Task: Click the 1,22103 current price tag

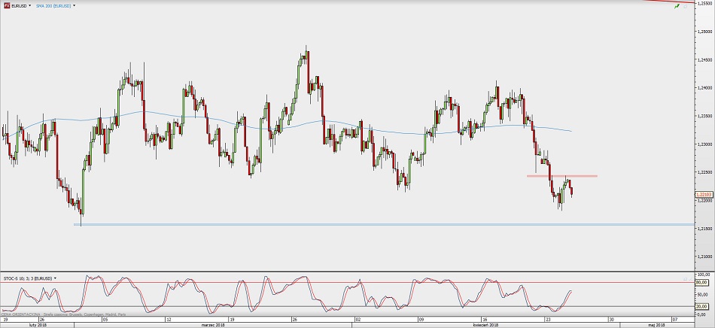Action: (704, 195)
